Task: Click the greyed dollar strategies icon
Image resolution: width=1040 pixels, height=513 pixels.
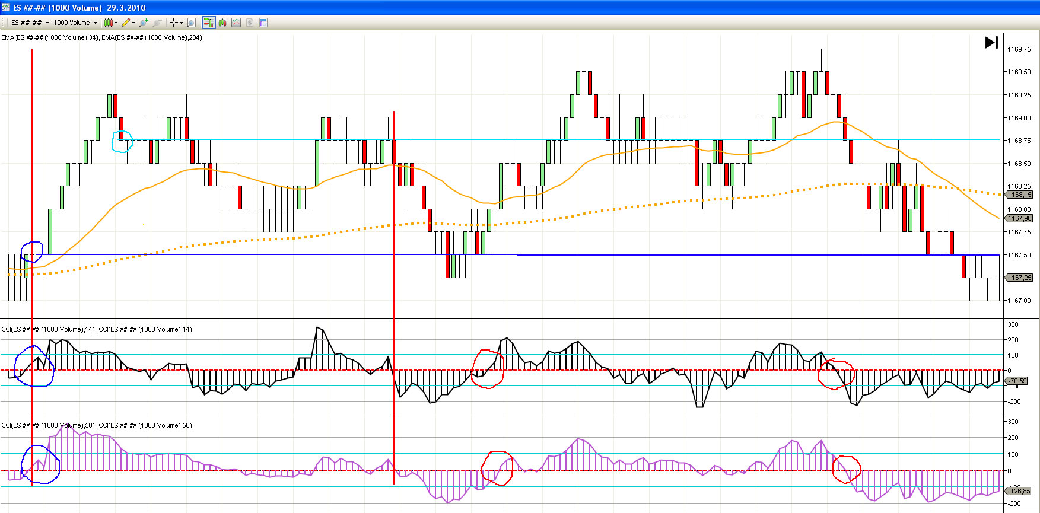Action: (250, 23)
